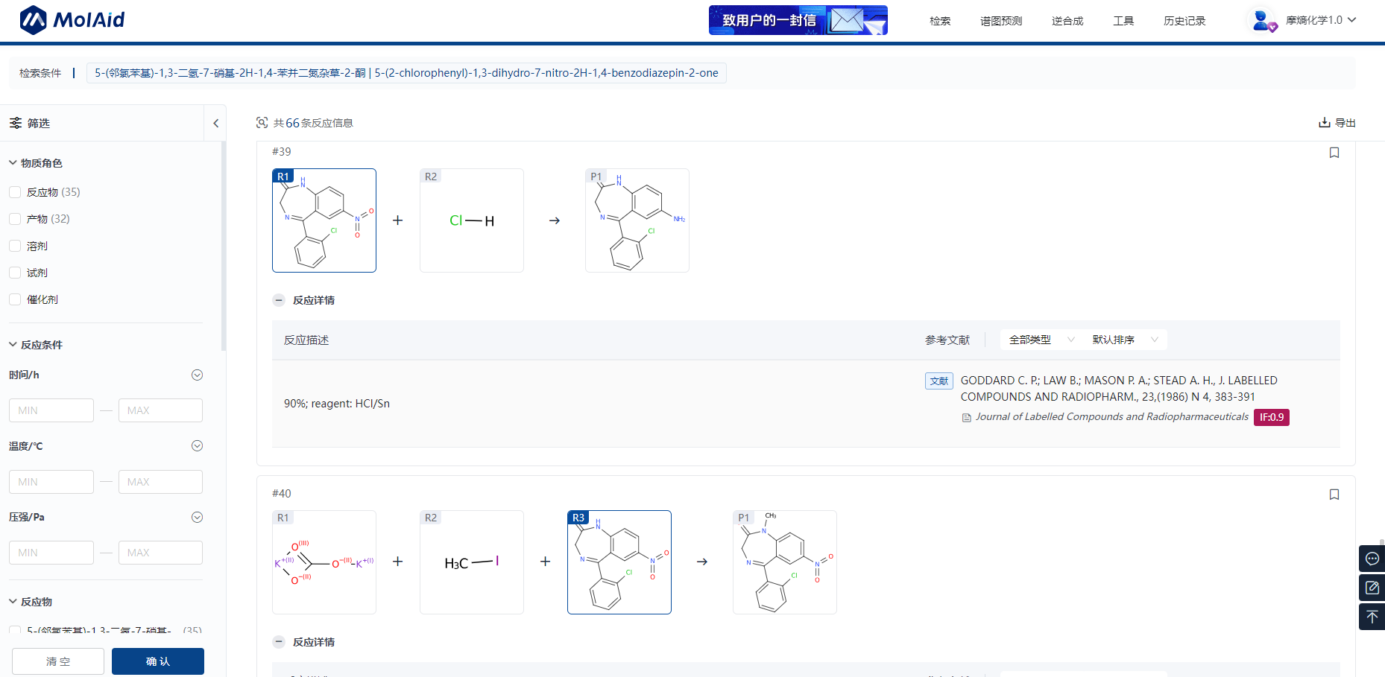Open the 默认排序 sort dropdown
This screenshot has height=677, width=1385.
point(1124,340)
